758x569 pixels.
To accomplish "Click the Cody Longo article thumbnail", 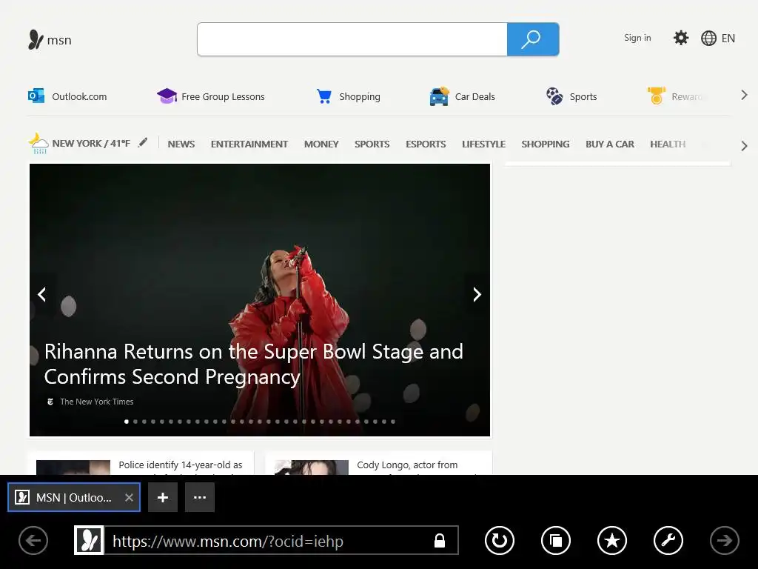I will click(312, 467).
